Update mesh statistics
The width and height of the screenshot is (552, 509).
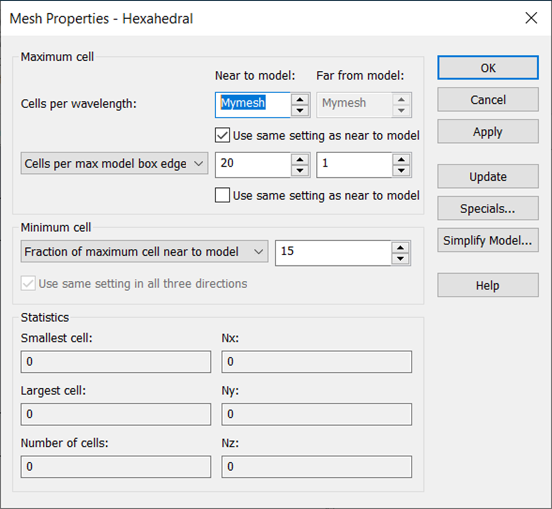tap(488, 176)
